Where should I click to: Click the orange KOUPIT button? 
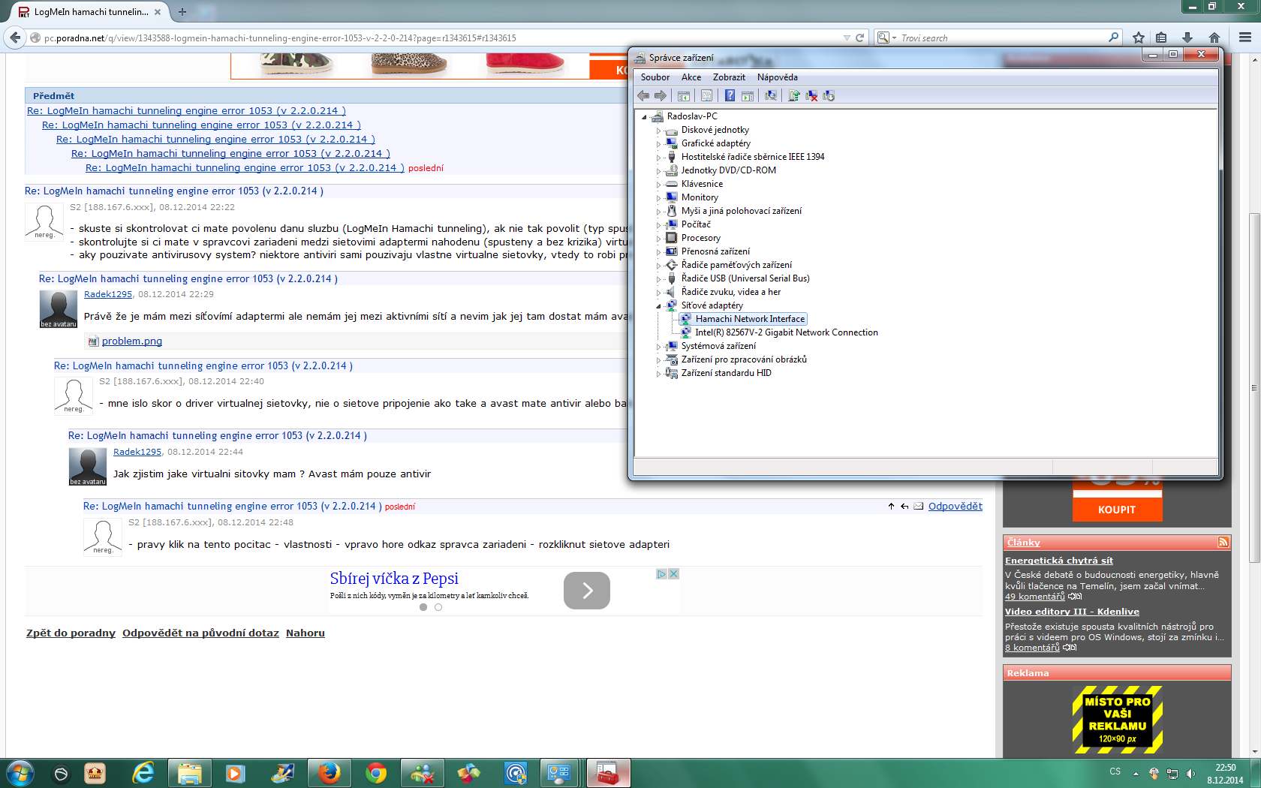pyautogui.click(x=1118, y=510)
